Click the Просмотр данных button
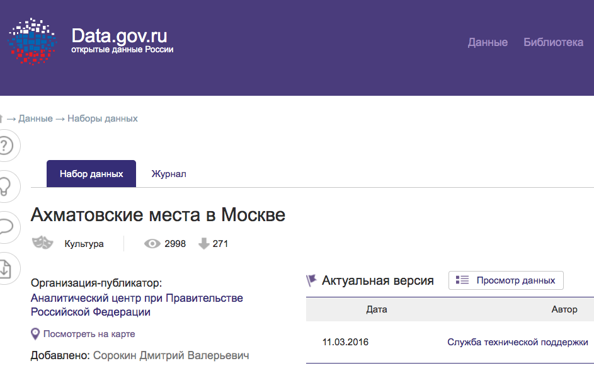This screenshot has width=594, height=373. [506, 280]
